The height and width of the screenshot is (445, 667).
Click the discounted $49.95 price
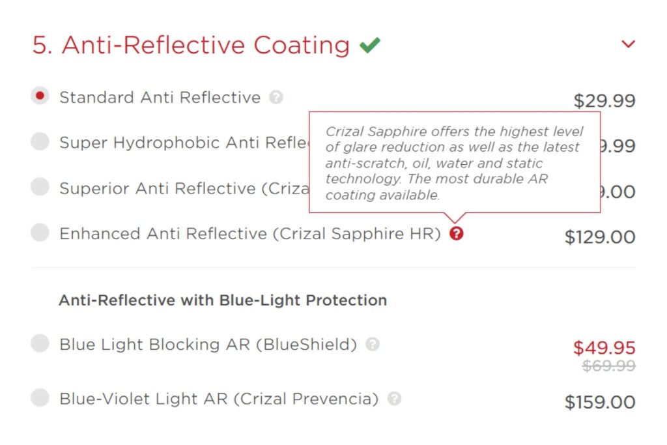(604, 347)
